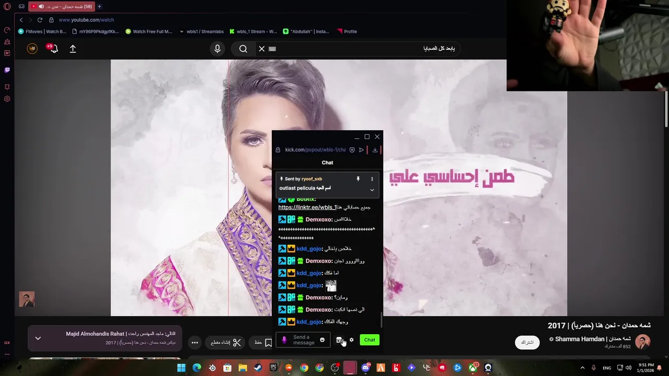Open the Watch Free Full M... bookmark

pyautogui.click(x=148, y=31)
